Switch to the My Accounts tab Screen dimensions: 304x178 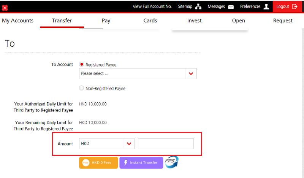click(18, 21)
